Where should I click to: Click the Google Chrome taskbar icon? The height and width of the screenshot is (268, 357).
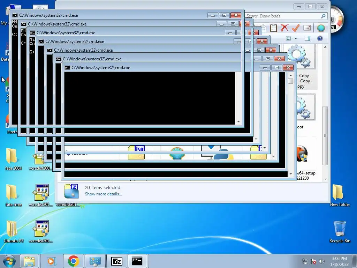tap(73, 261)
